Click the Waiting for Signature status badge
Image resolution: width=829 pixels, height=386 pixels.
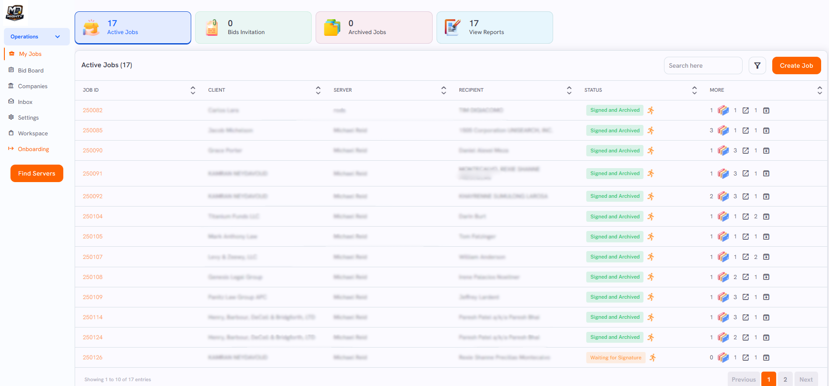(x=616, y=358)
